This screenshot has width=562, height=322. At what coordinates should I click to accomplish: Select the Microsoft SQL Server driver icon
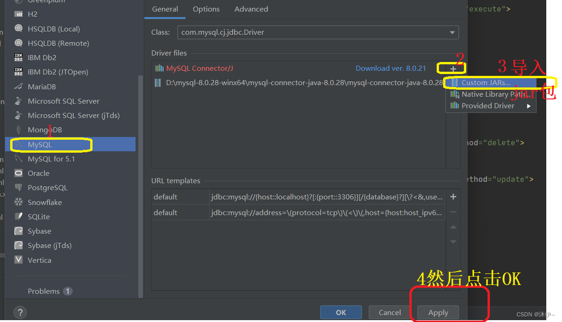click(x=19, y=101)
